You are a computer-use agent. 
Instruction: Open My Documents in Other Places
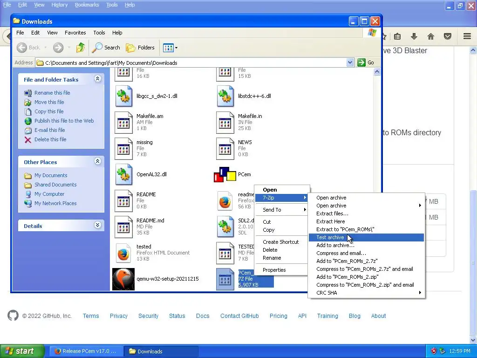click(50, 175)
